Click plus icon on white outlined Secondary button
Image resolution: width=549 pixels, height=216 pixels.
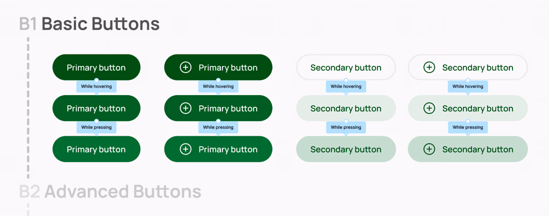tap(429, 67)
